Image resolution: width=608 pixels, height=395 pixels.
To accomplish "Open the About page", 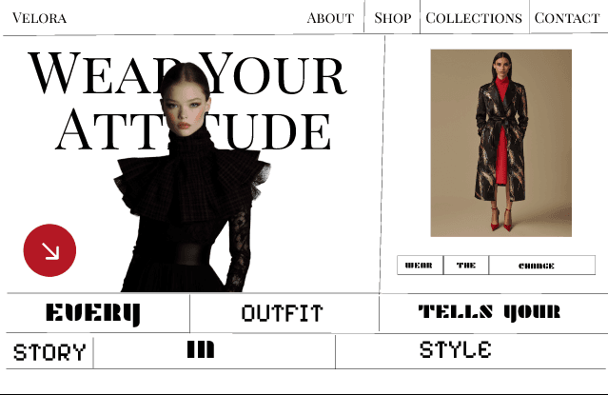I will [330, 18].
